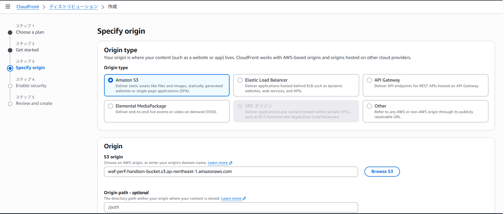Click step 5 Review and create
Screen dimensions: 504x214
tap(34, 103)
